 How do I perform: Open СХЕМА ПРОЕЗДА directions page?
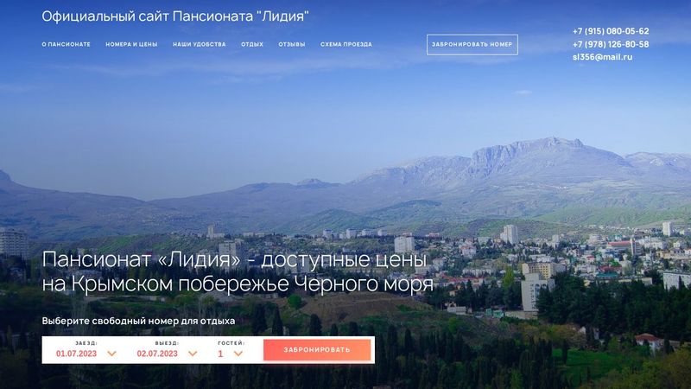[346, 45]
